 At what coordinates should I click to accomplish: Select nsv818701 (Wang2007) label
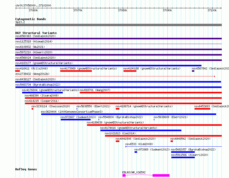pyautogui.click(x=95, y=90)
